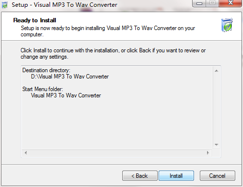Click the Start Menu folder name entry
Image resolution: width=243 pixels, height=187 pixels.
pos(66,95)
